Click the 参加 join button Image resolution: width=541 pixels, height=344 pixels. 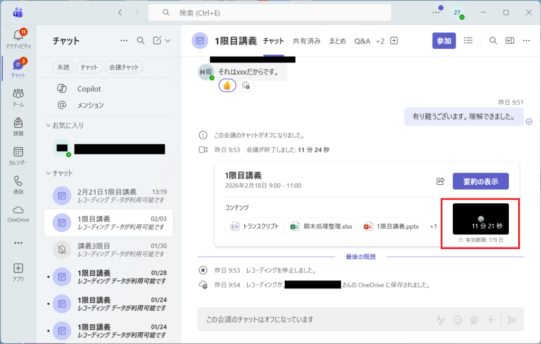click(x=444, y=41)
